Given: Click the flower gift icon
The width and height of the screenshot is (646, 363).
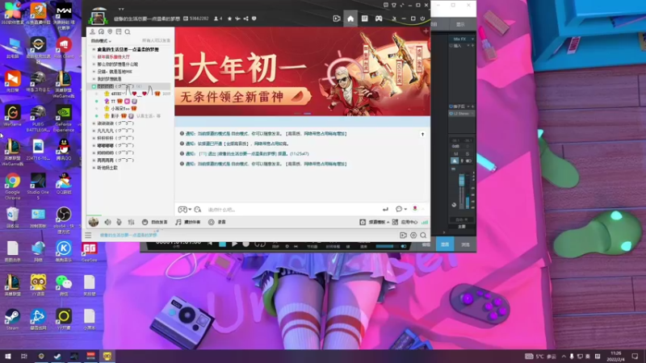Looking at the screenshot, I should pos(415,209).
